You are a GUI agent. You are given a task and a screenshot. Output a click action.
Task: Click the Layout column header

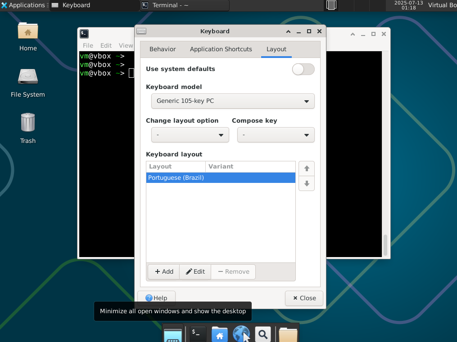click(x=176, y=167)
